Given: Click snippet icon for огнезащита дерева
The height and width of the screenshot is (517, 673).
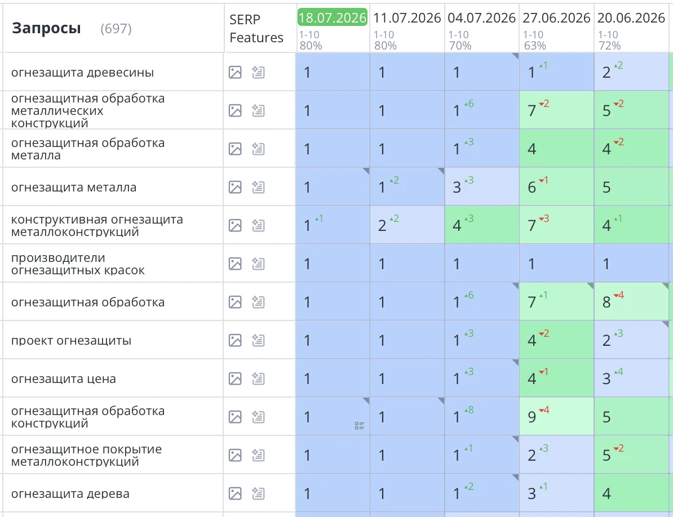Looking at the screenshot, I should [258, 493].
